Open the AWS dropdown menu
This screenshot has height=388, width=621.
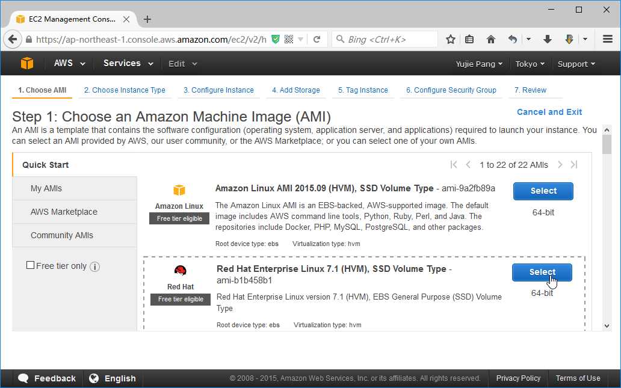tap(70, 63)
